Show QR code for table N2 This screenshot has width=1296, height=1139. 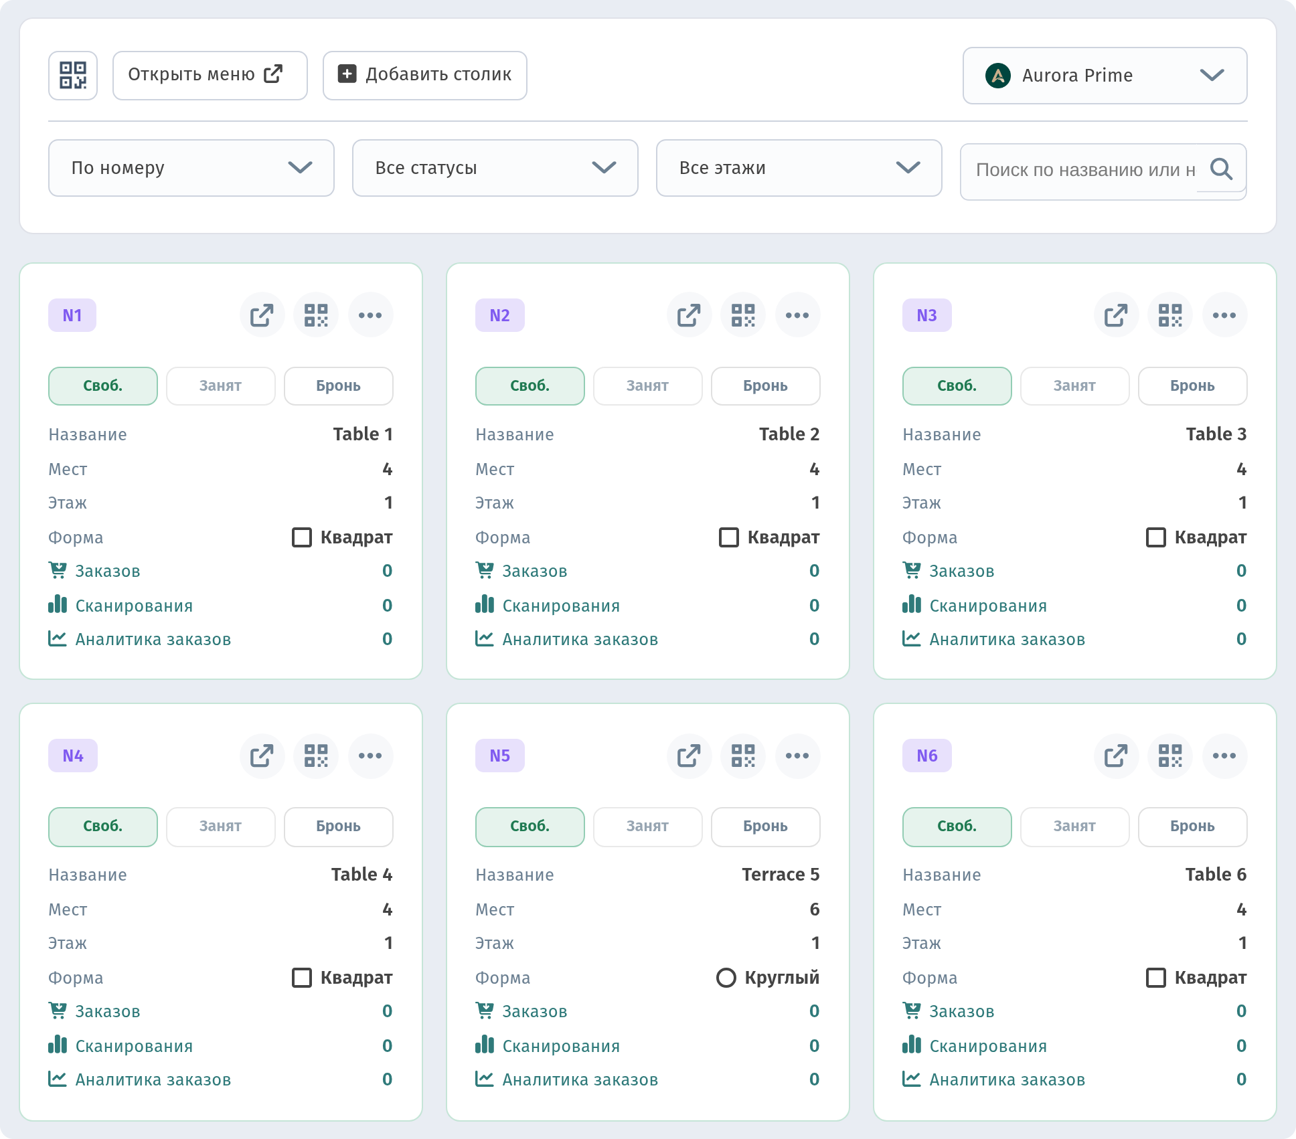(743, 315)
